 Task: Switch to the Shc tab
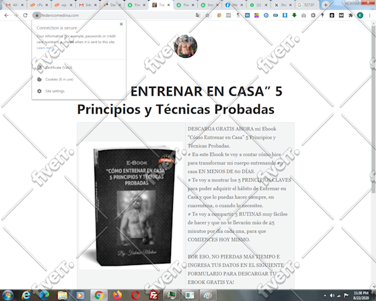tap(283, 5)
